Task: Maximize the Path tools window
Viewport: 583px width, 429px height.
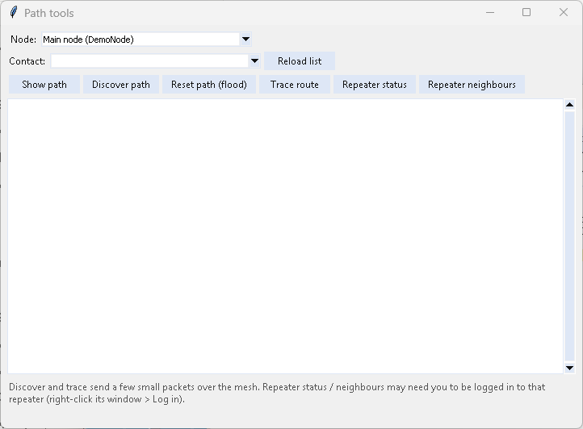Action: pos(526,13)
